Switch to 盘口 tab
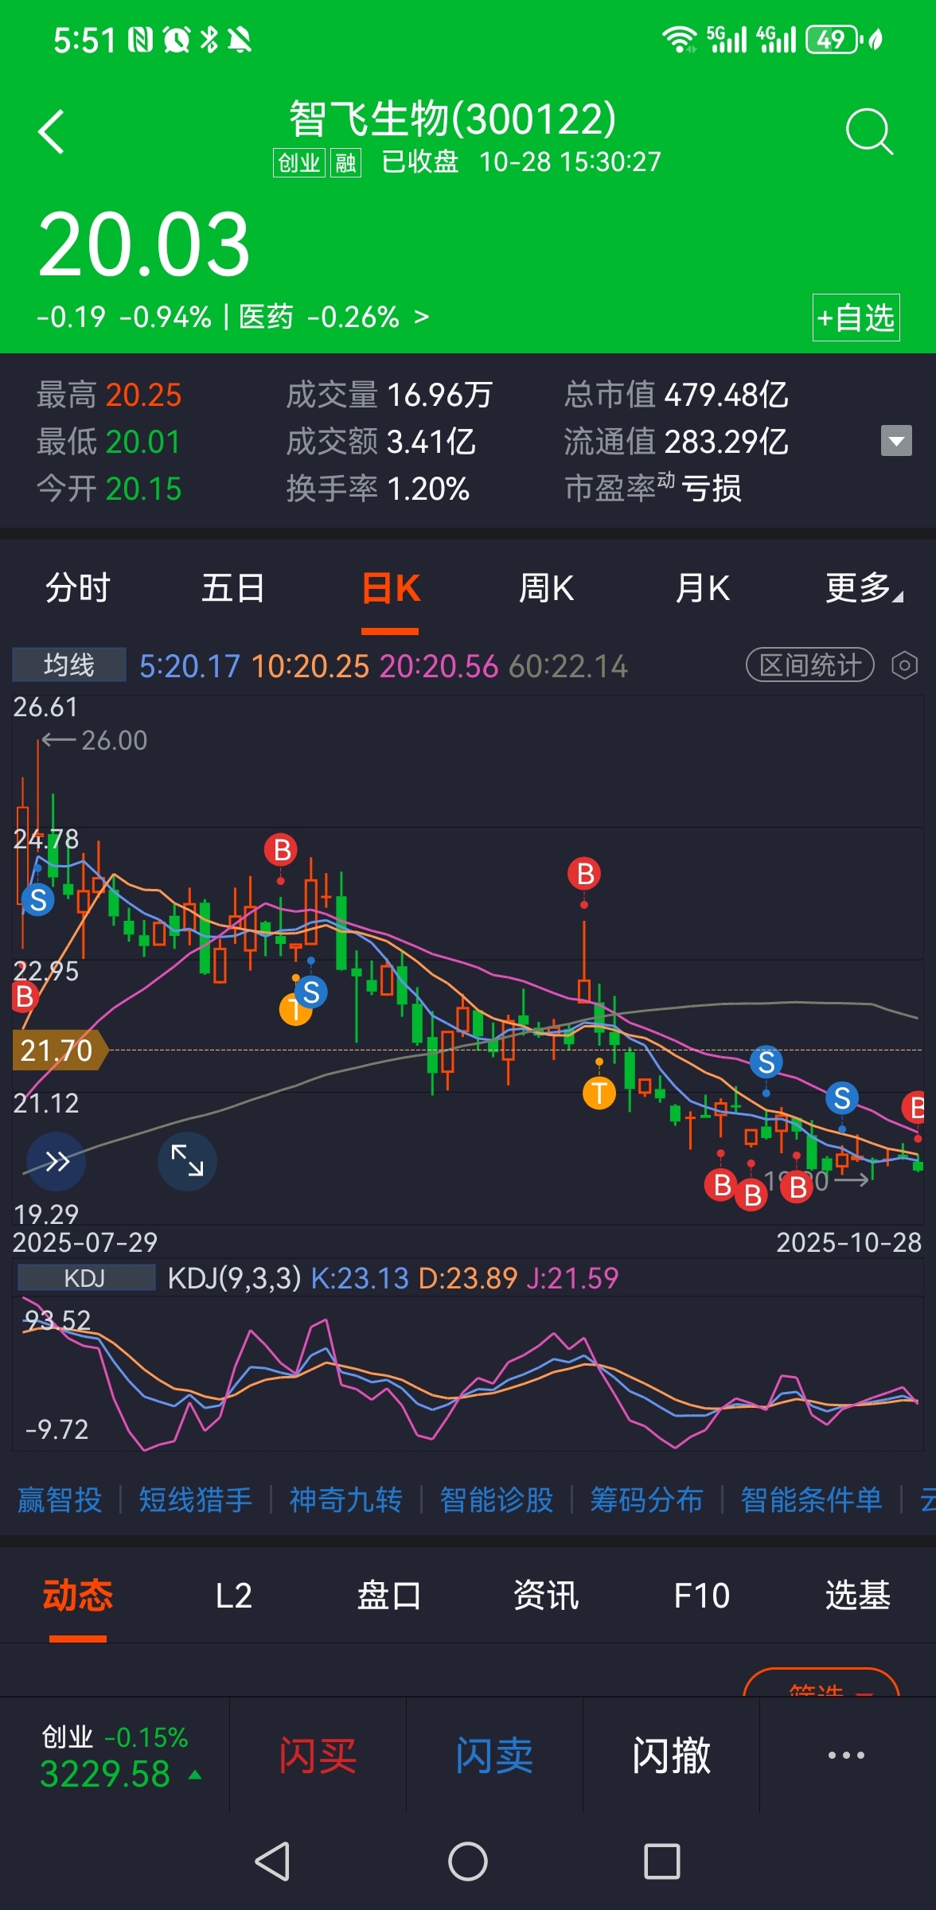936x1910 pixels. tap(389, 1596)
